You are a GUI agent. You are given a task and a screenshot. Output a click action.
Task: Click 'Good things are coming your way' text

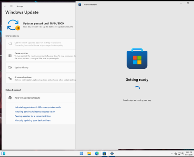click(x=137, y=100)
